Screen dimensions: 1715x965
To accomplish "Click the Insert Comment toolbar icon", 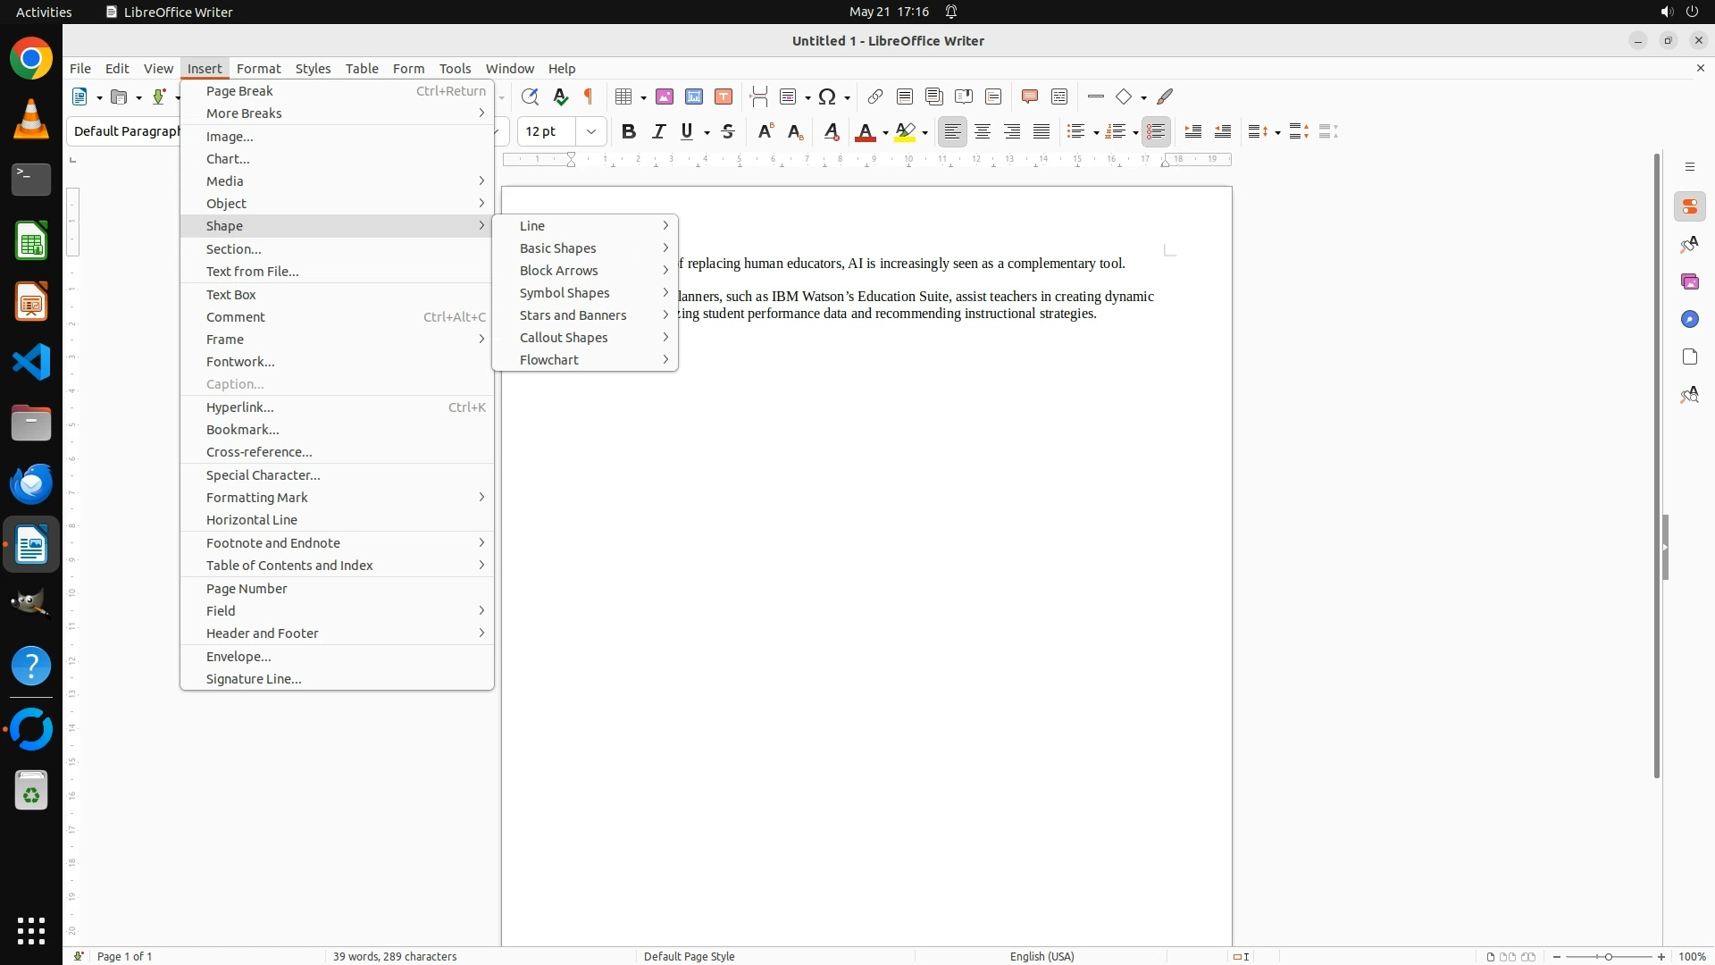I will [1030, 96].
